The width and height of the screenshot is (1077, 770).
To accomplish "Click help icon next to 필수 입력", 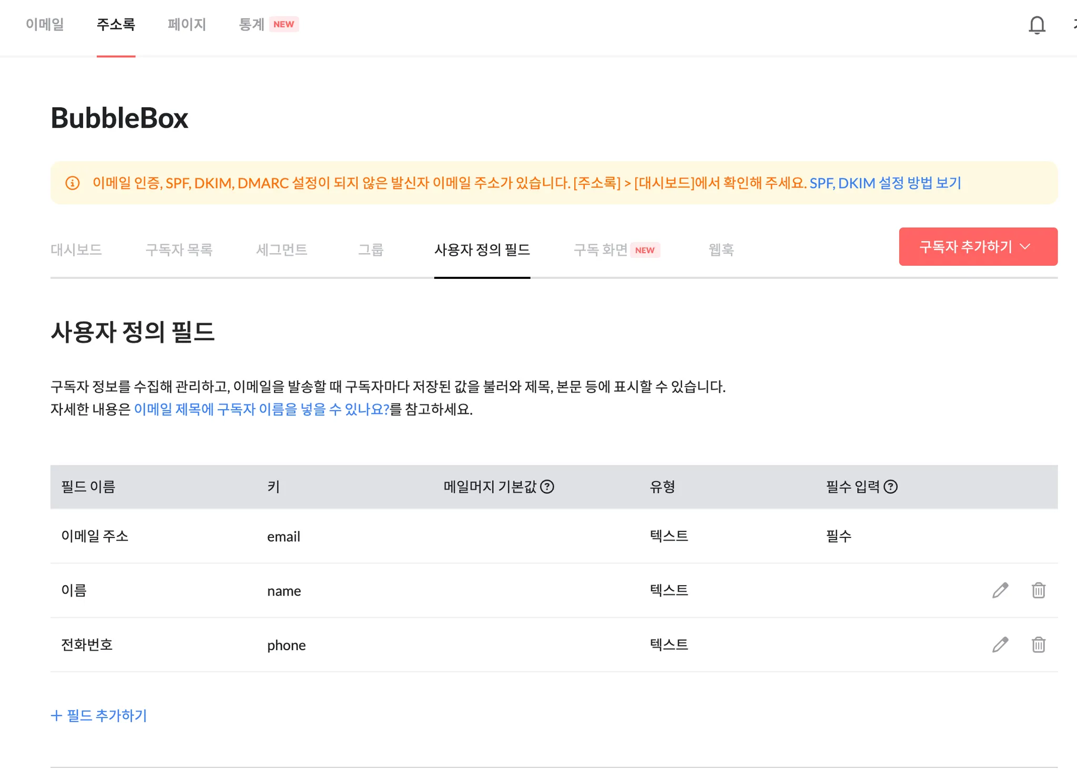I will coord(890,487).
